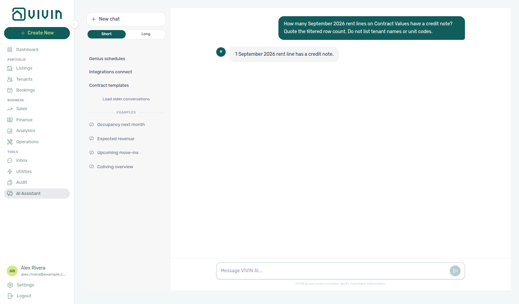This screenshot has width=519, height=304.
Task: Click the Tenants people icon
Action: 10,79
